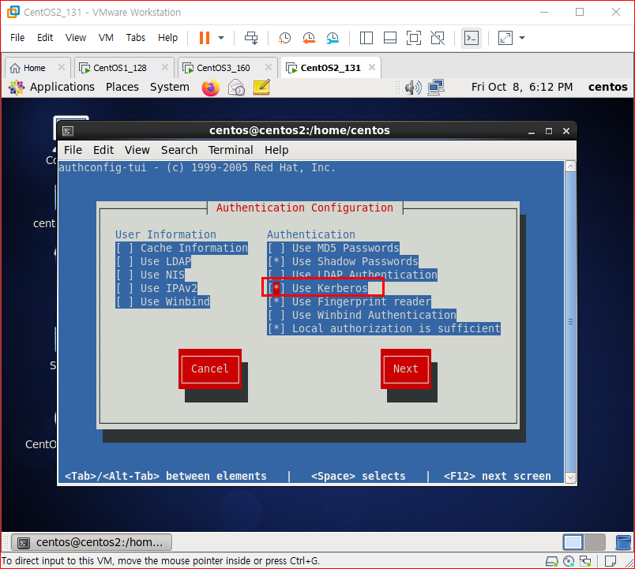Image resolution: width=635 pixels, height=569 pixels.
Task: Toggle Cache Information checkbox
Action: click(x=182, y=248)
